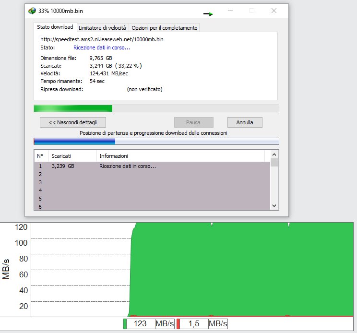The height and width of the screenshot is (333, 357).
Task: Click the connection list scroll down arrow
Action: (x=274, y=205)
